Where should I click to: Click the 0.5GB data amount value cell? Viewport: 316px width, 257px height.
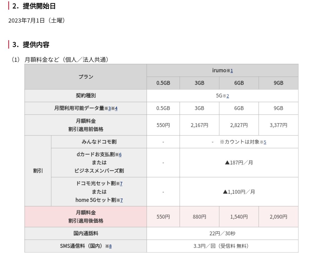point(163,108)
